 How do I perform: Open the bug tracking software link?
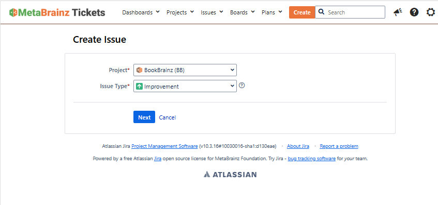pos(312,159)
